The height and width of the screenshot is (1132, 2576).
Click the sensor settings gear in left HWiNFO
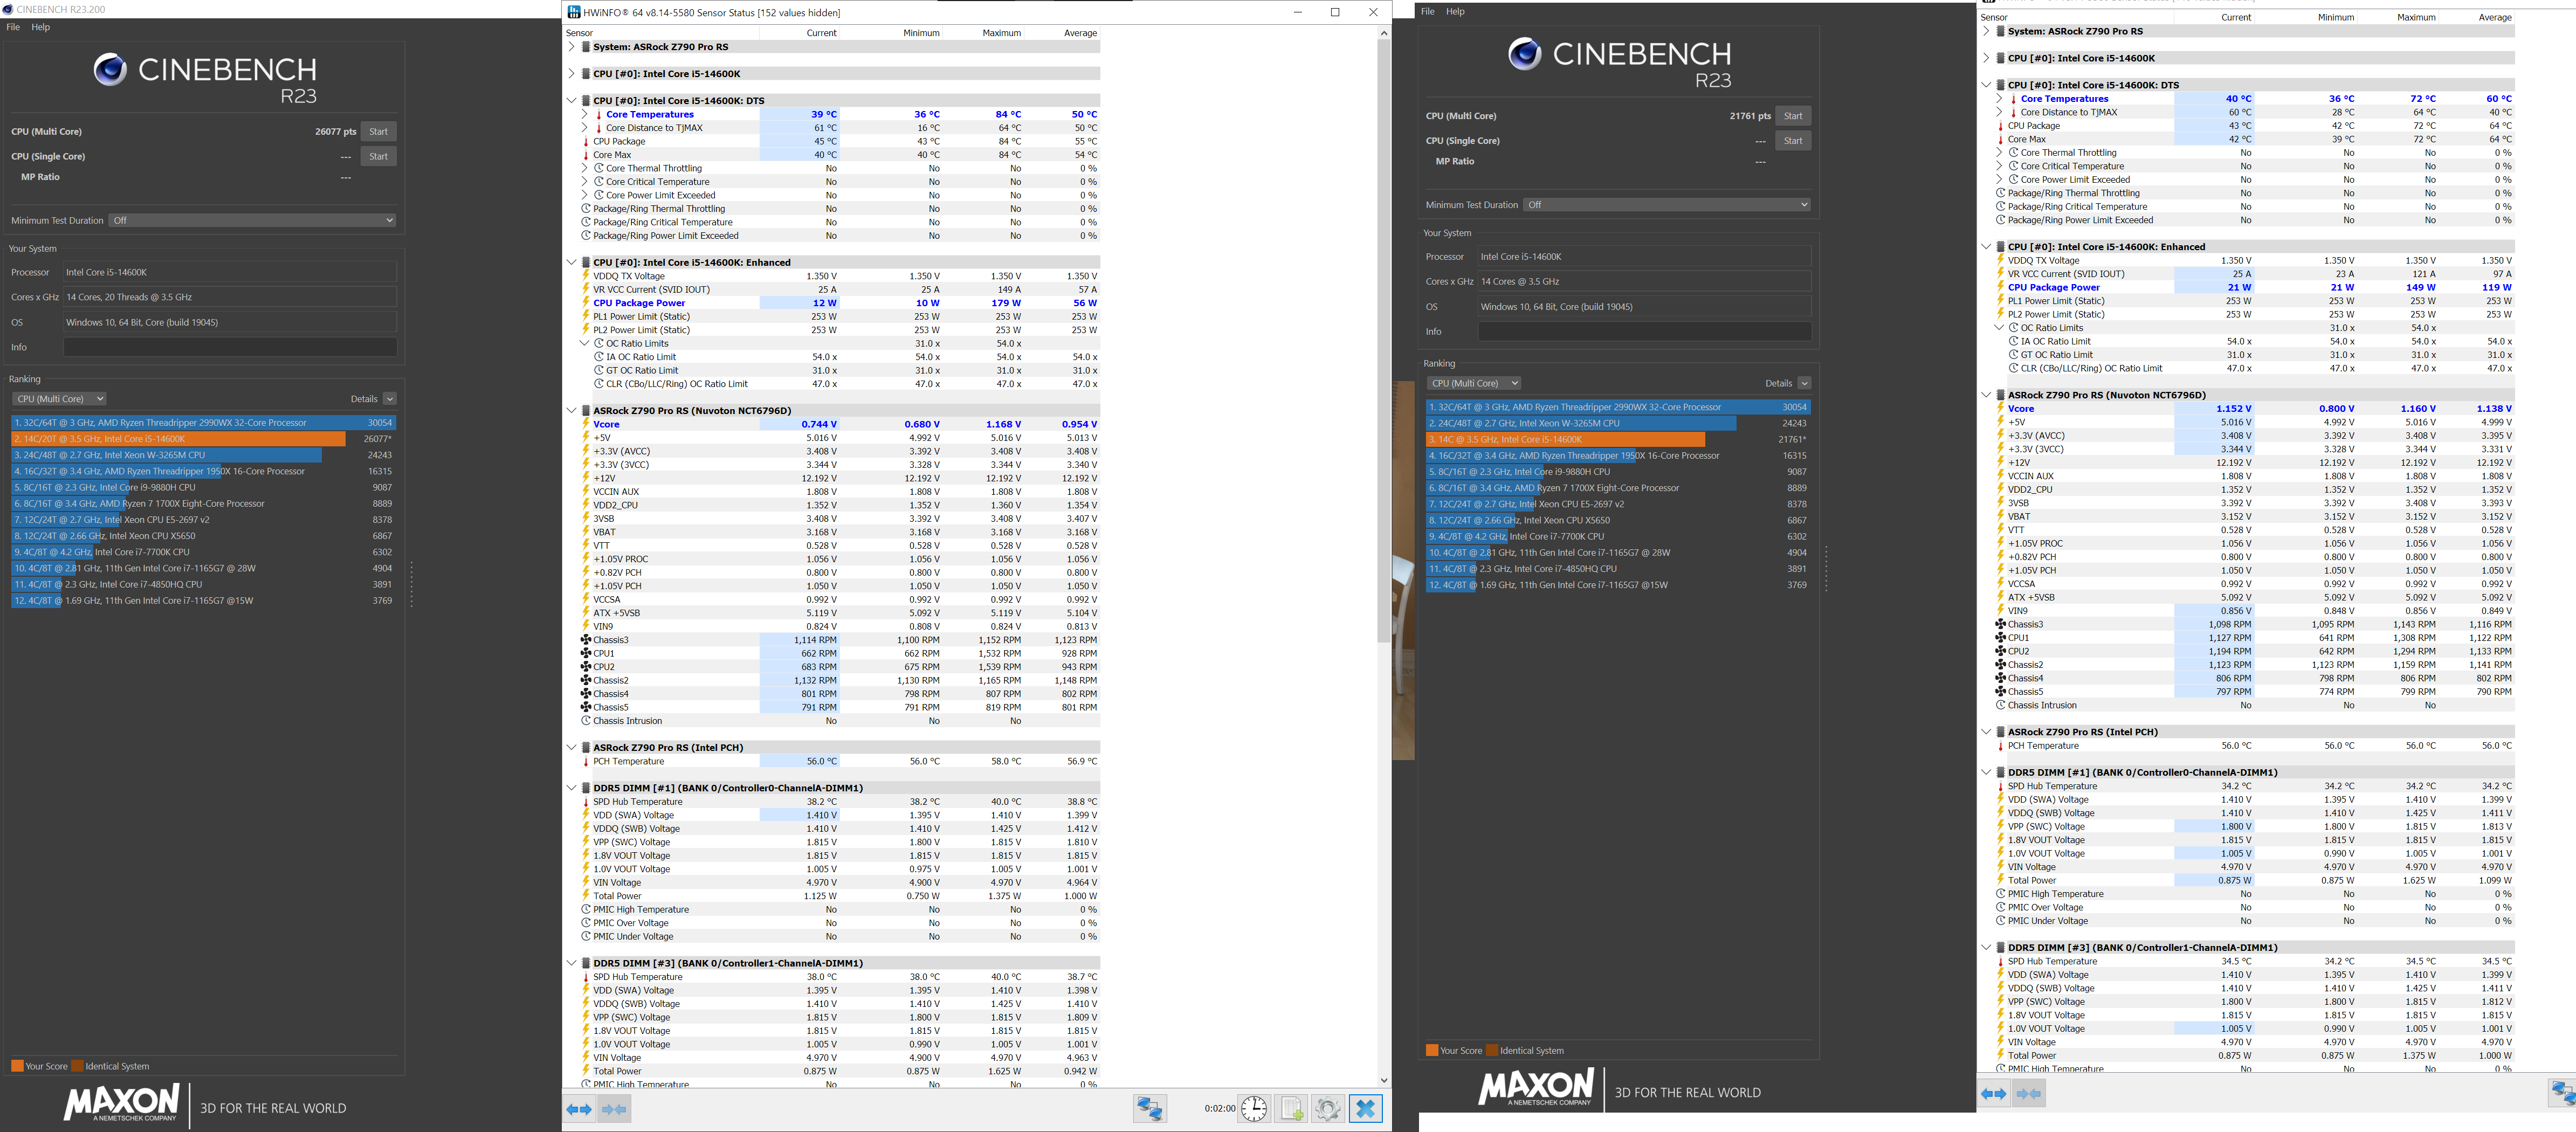1328,1108
